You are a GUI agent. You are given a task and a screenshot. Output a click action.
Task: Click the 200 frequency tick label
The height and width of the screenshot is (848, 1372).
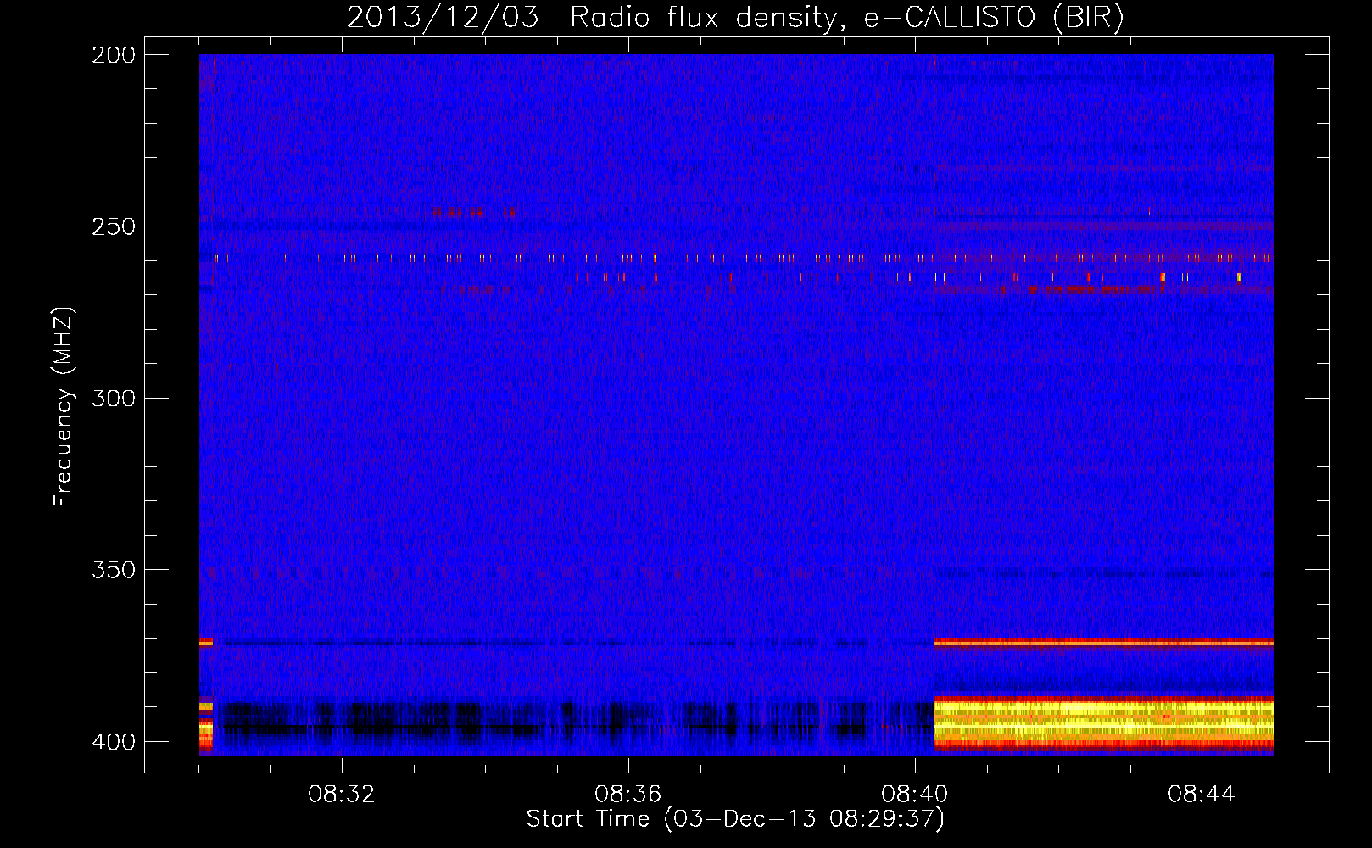[x=114, y=54]
